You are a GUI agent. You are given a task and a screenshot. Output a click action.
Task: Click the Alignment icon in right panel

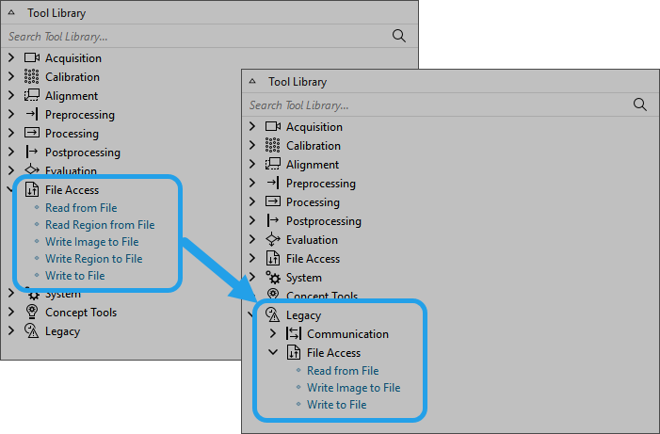pos(273,165)
